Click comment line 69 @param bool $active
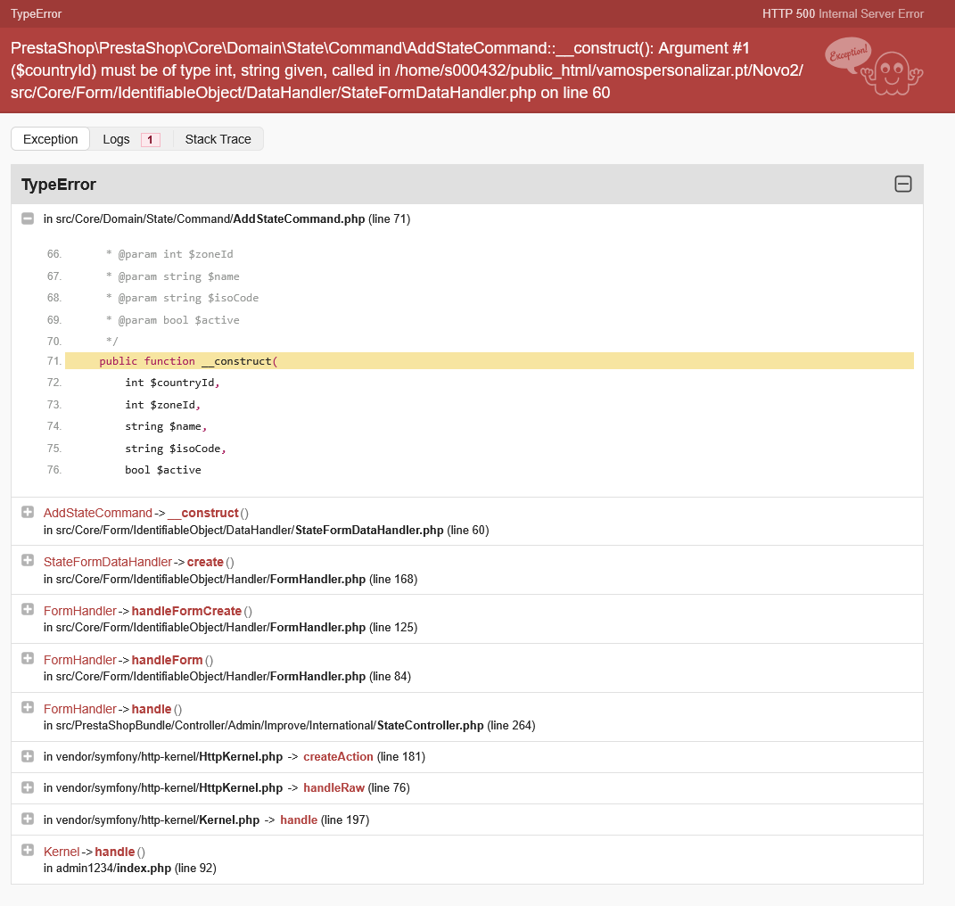The height and width of the screenshot is (906, 955). click(172, 320)
